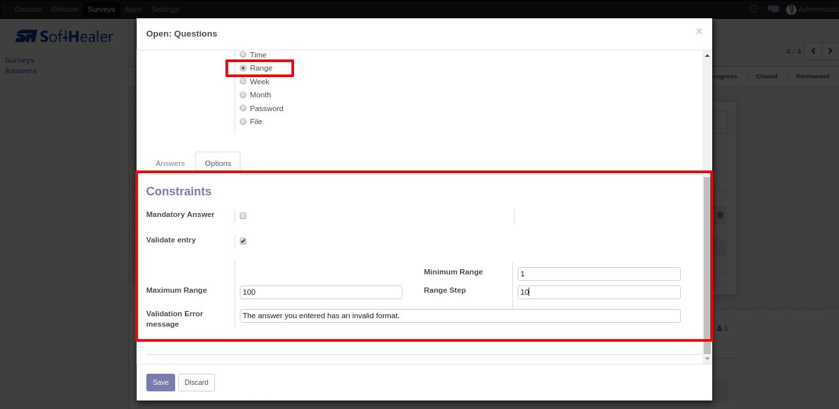Screen dimensions: 839x409
Task: Click the dialog scrollbar down arrow
Action: [707, 359]
